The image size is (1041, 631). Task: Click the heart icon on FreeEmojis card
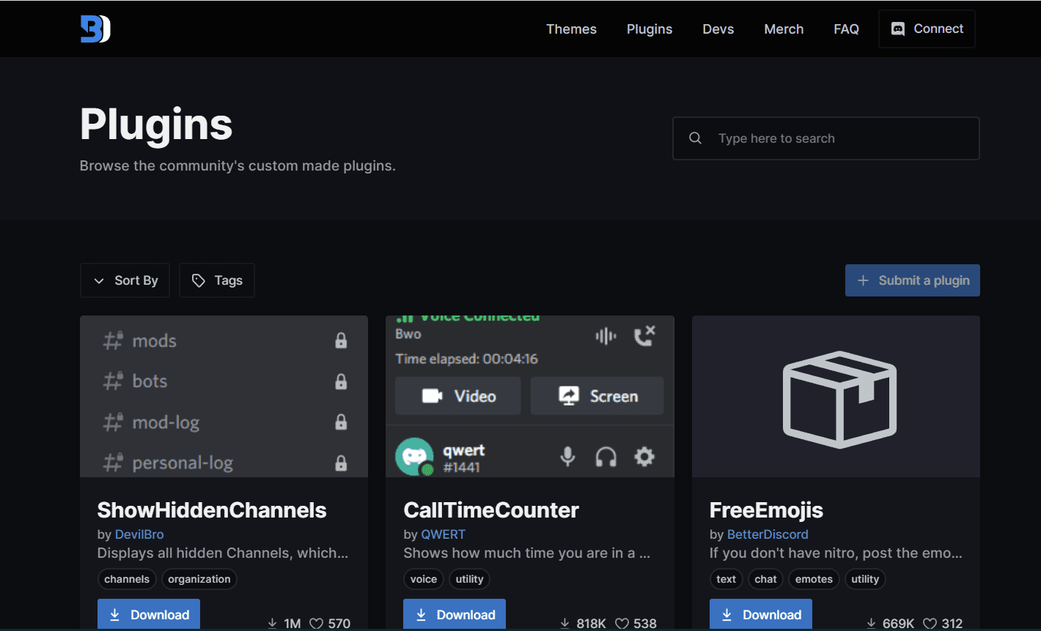[930, 623]
